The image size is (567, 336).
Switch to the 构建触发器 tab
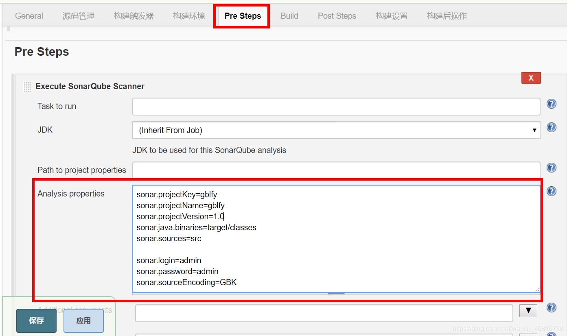pos(134,16)
